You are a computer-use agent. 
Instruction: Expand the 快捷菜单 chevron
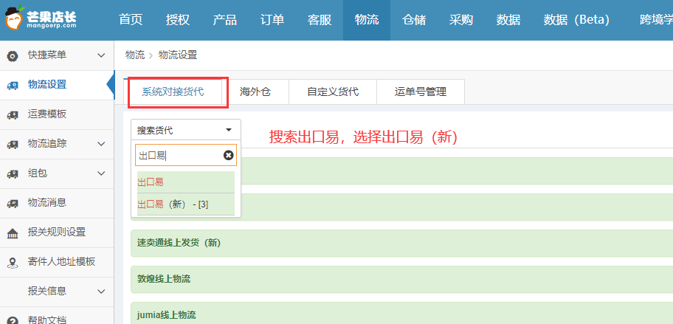(x=101, y=55)
